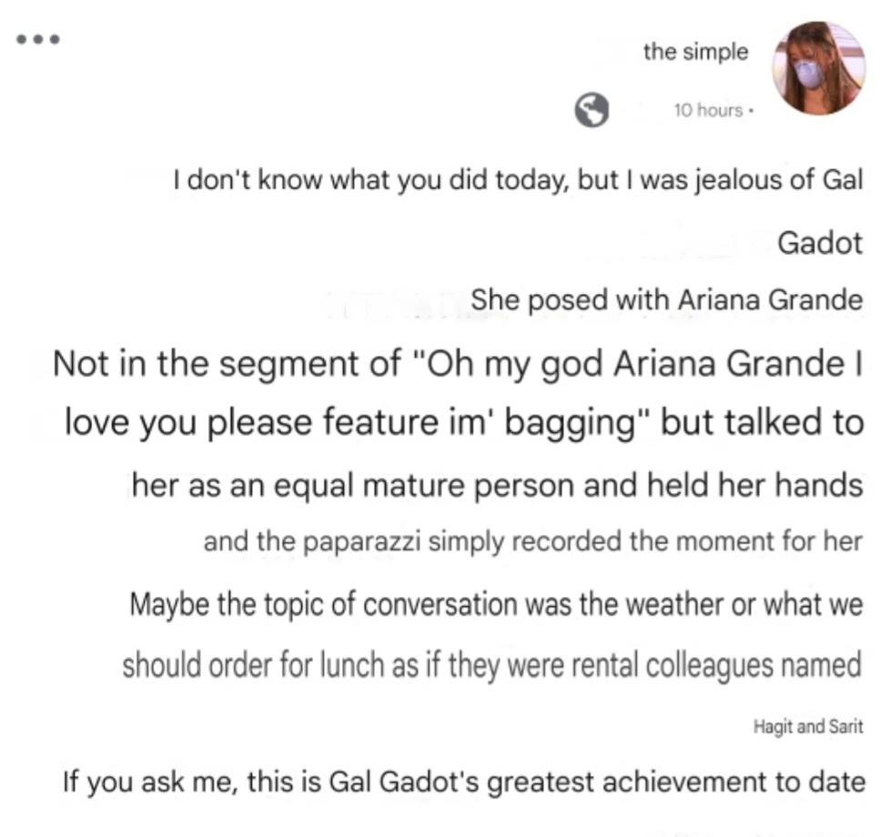Click the globe public audience icon

pyautogui.click(x=591, y=110)
